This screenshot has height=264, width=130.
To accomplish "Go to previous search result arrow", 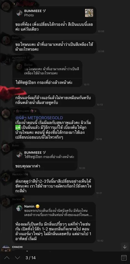I will pos(7,258).
